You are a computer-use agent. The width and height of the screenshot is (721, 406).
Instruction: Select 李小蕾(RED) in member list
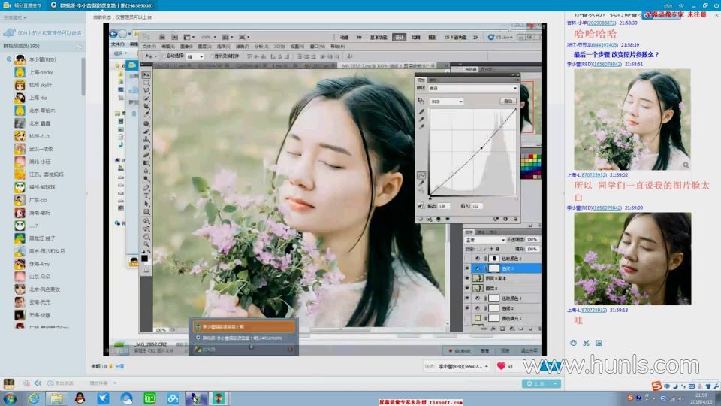[43, 59]
